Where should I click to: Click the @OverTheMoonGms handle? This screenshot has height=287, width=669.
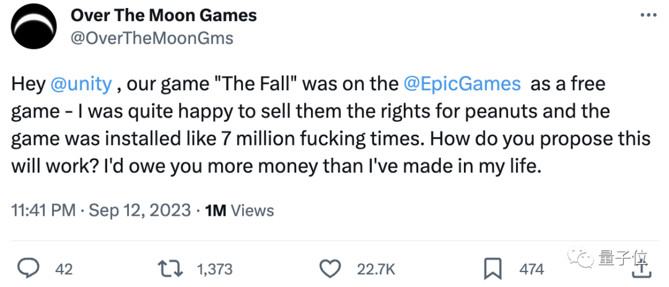coord(152,38)
